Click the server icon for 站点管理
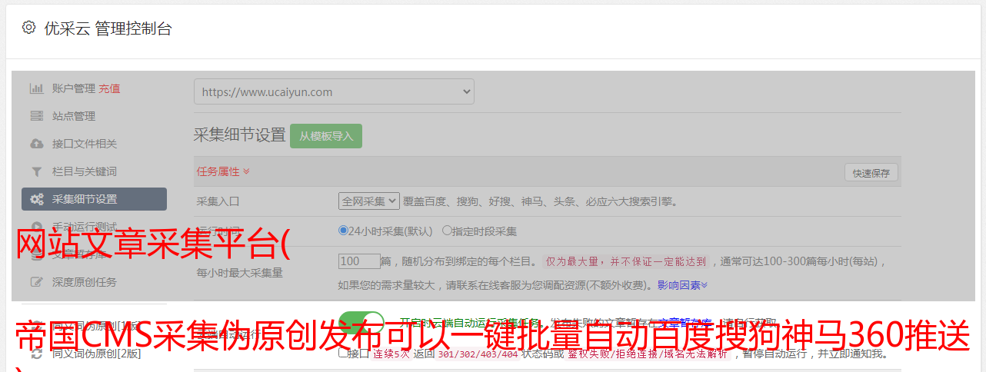Image resolution: width=986 pixels, height=372 pixels. point(36,116)
